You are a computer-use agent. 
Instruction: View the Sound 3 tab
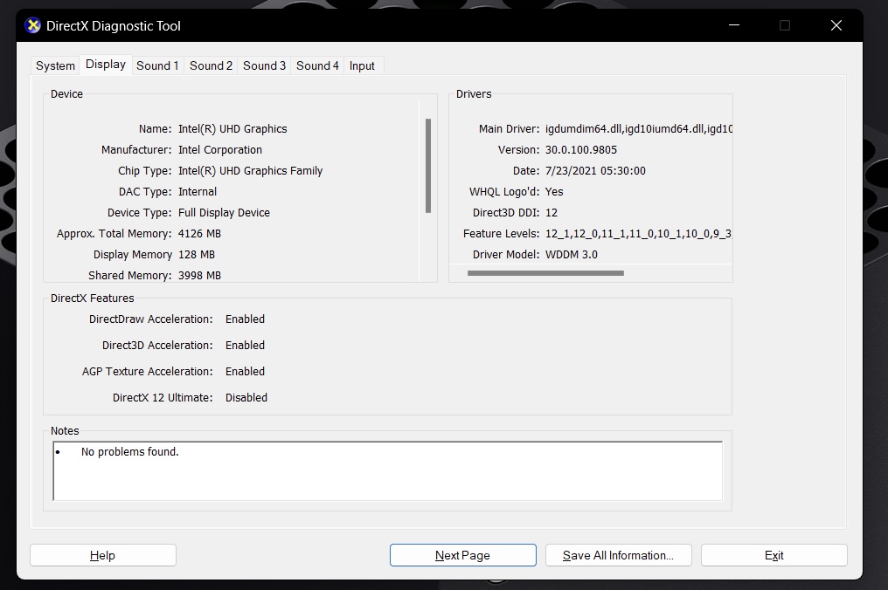(x=264, y=65)
